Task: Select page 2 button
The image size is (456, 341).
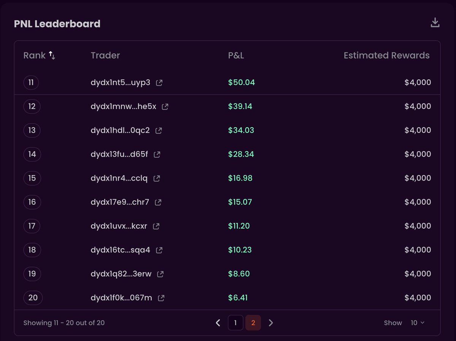Action: [253, 323]
